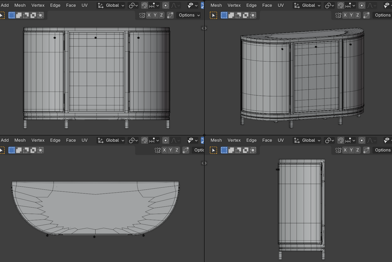Viewport: 392px width, 262px height.
Task: Open the UV menu in top-right viewport
Action: (281, 5)
